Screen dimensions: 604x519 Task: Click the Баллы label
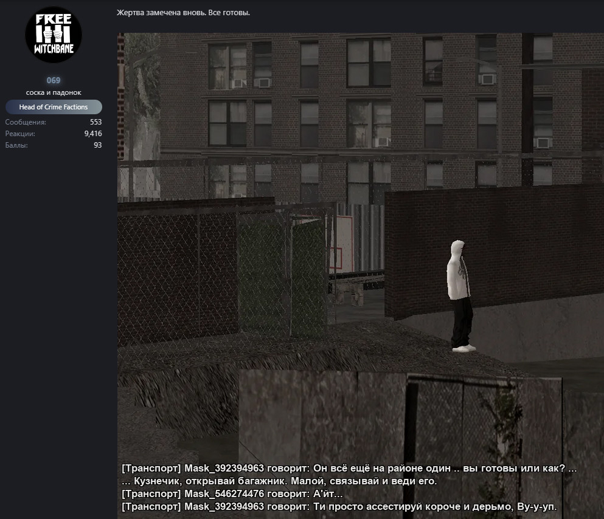pos(16,145)
